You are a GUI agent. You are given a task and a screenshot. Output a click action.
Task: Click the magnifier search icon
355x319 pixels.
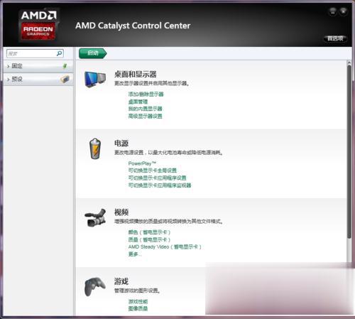pyautogui.click(x=59, y=53)
